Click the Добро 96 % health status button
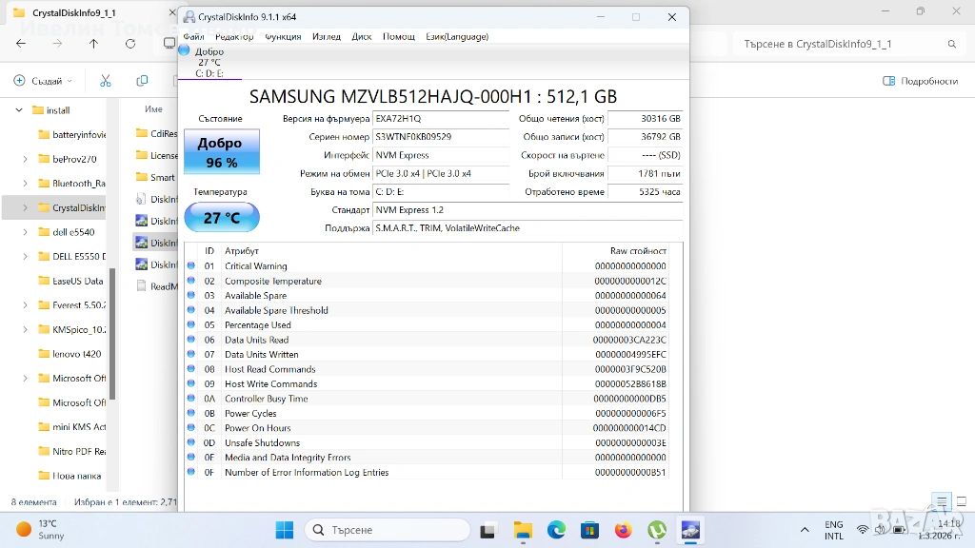 (x=221, y=152)
